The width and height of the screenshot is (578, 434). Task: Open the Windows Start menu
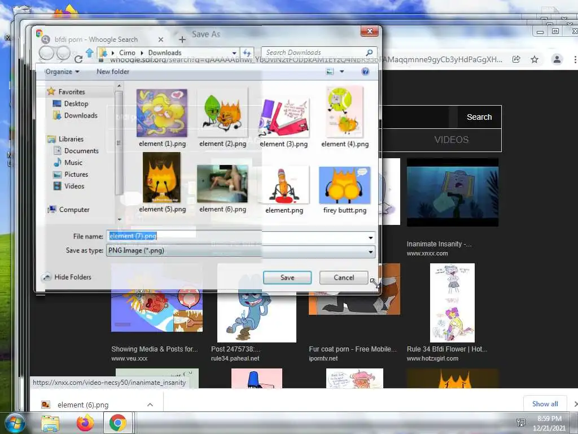[x=15, y=423]
